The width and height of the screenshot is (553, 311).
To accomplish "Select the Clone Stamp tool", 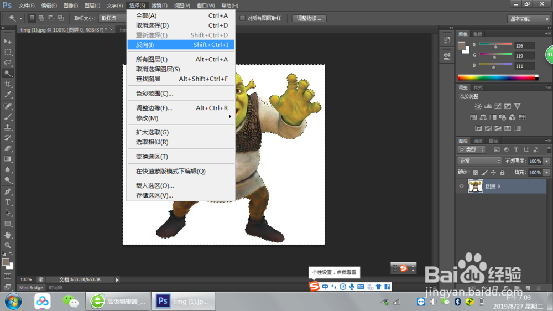I will [7, 127].
